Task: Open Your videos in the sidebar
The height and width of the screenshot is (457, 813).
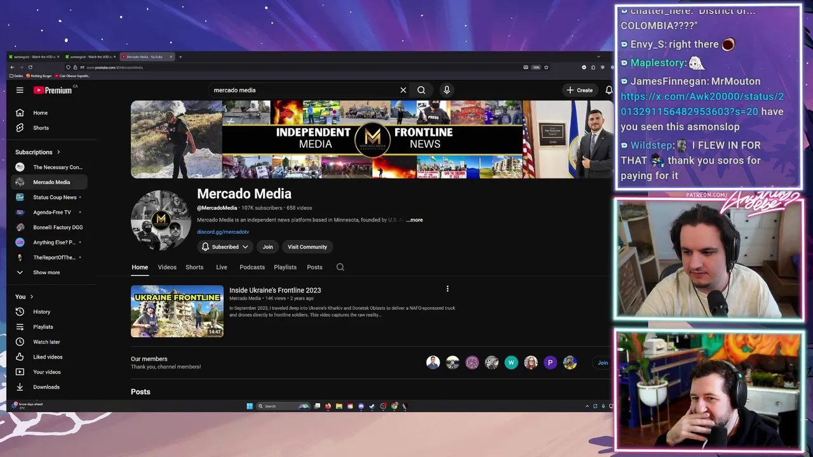Action: pyautogui.click(x=50, y=372)
